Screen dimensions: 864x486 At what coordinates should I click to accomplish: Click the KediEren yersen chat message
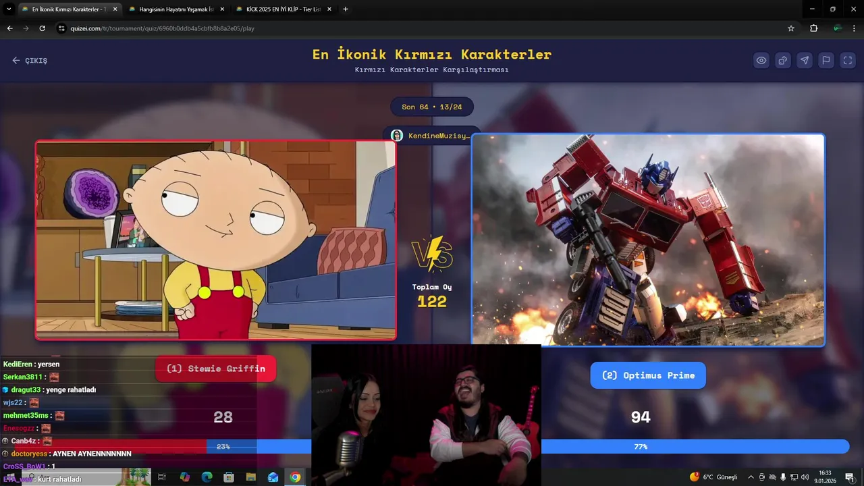(x=31, y=364)
